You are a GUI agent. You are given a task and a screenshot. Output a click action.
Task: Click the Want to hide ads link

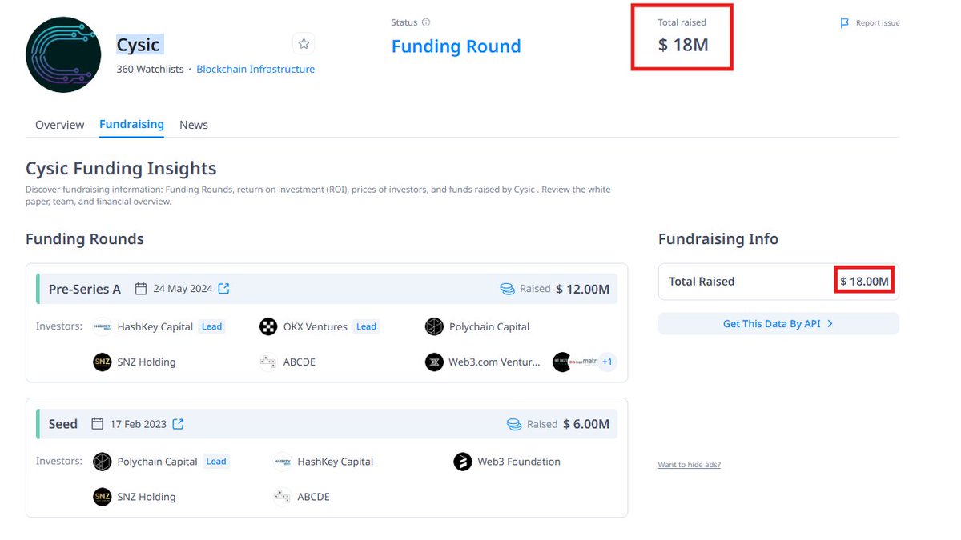pos(689,465)
